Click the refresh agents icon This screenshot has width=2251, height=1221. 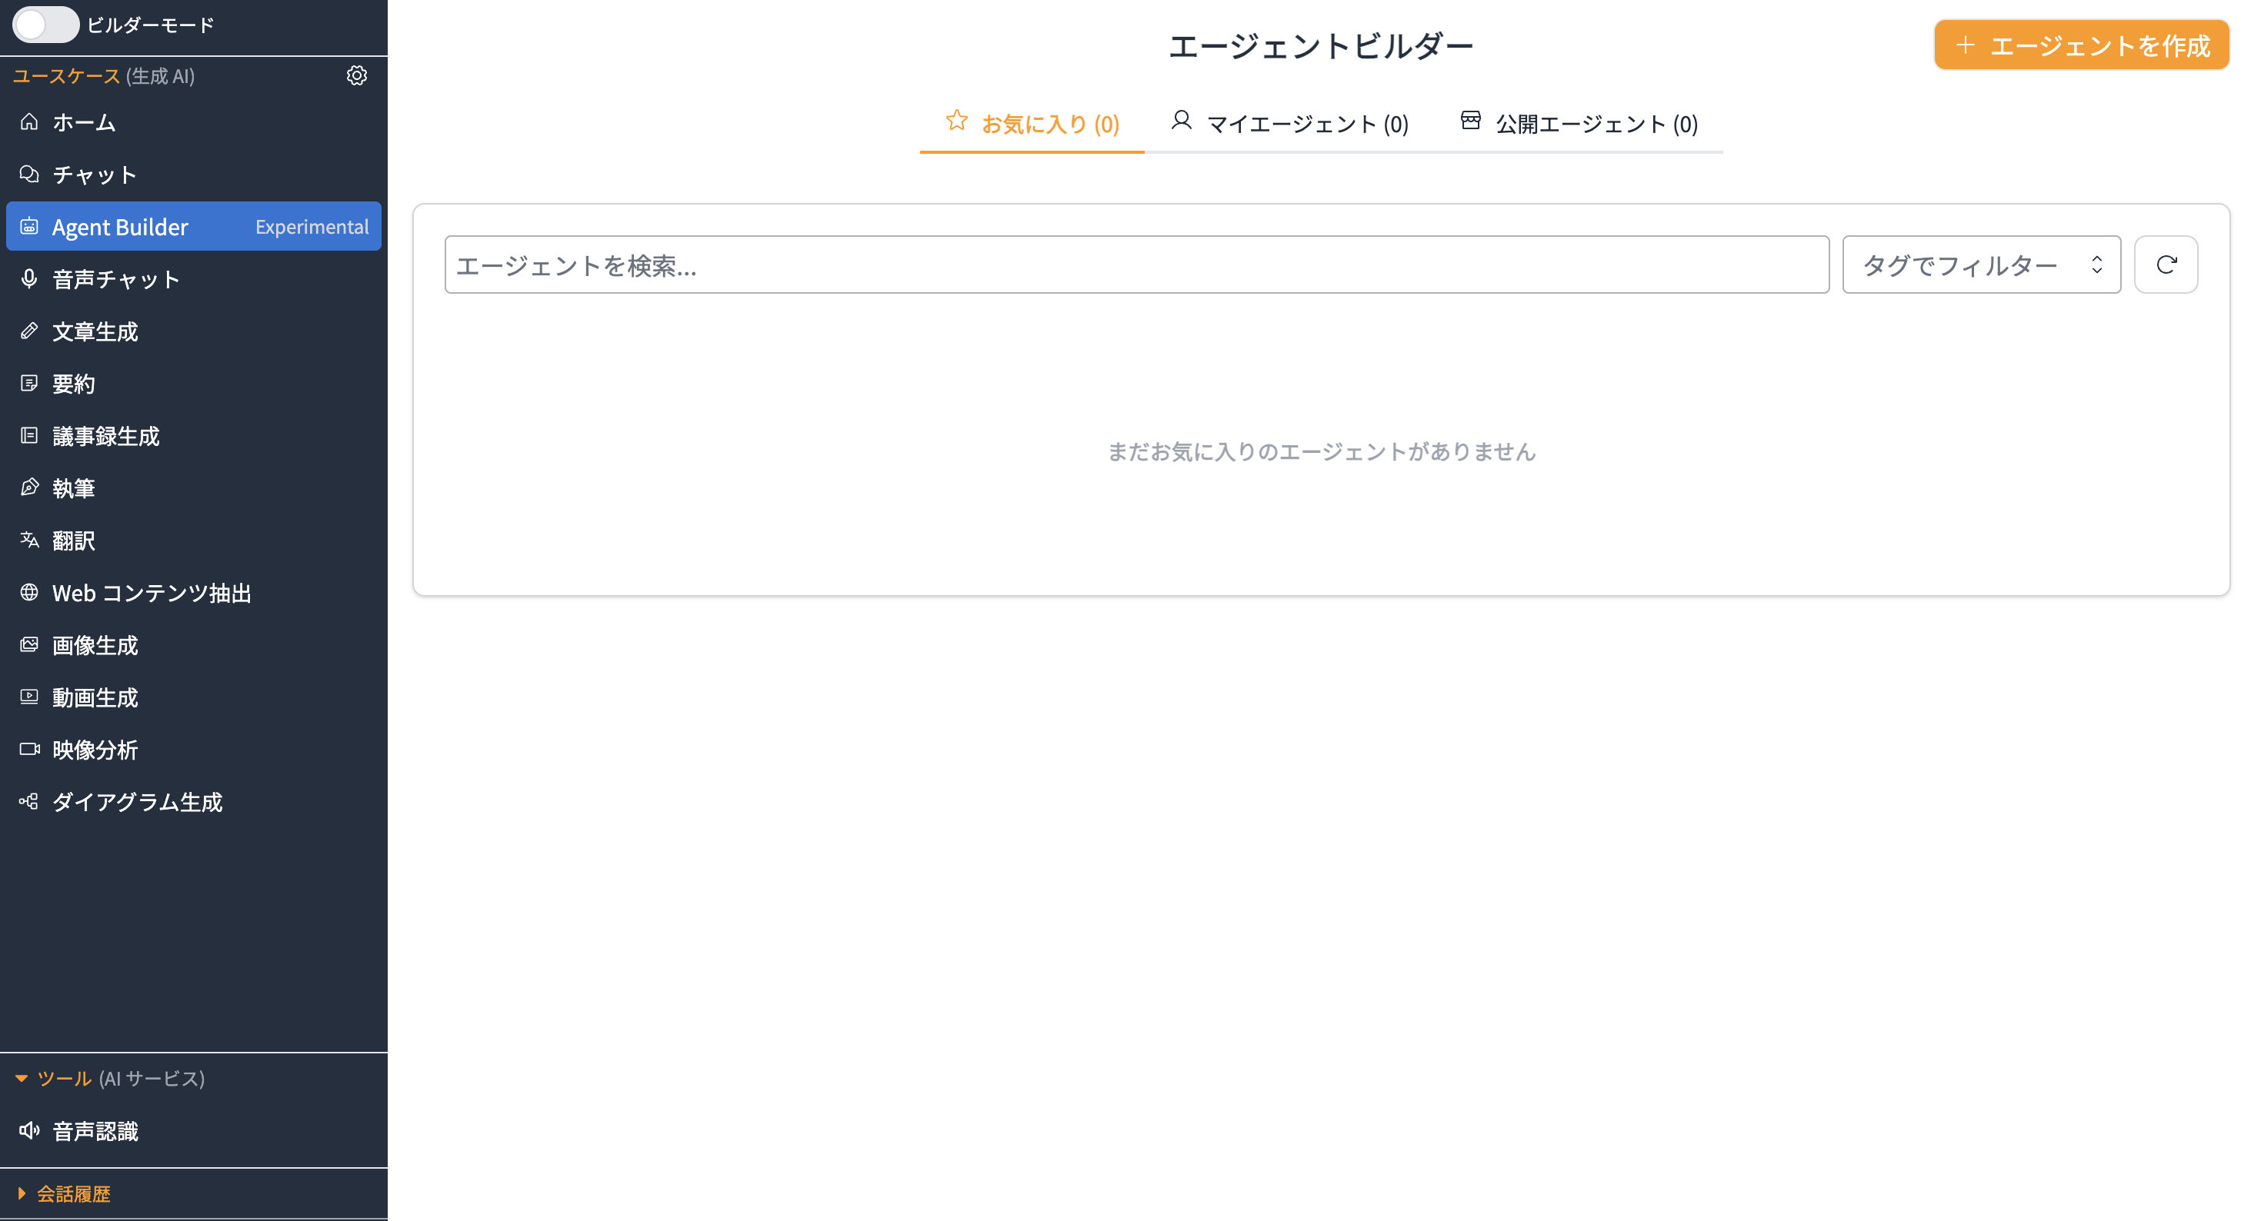pos(2166,264)
